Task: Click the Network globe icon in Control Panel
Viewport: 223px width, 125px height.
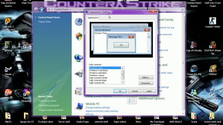Action: [x=78, y=58]
